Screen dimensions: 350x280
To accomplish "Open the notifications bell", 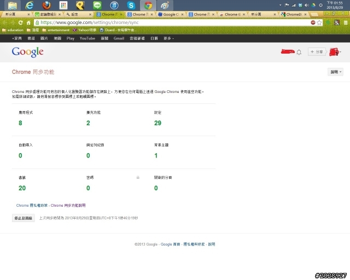I will (299, 52).
